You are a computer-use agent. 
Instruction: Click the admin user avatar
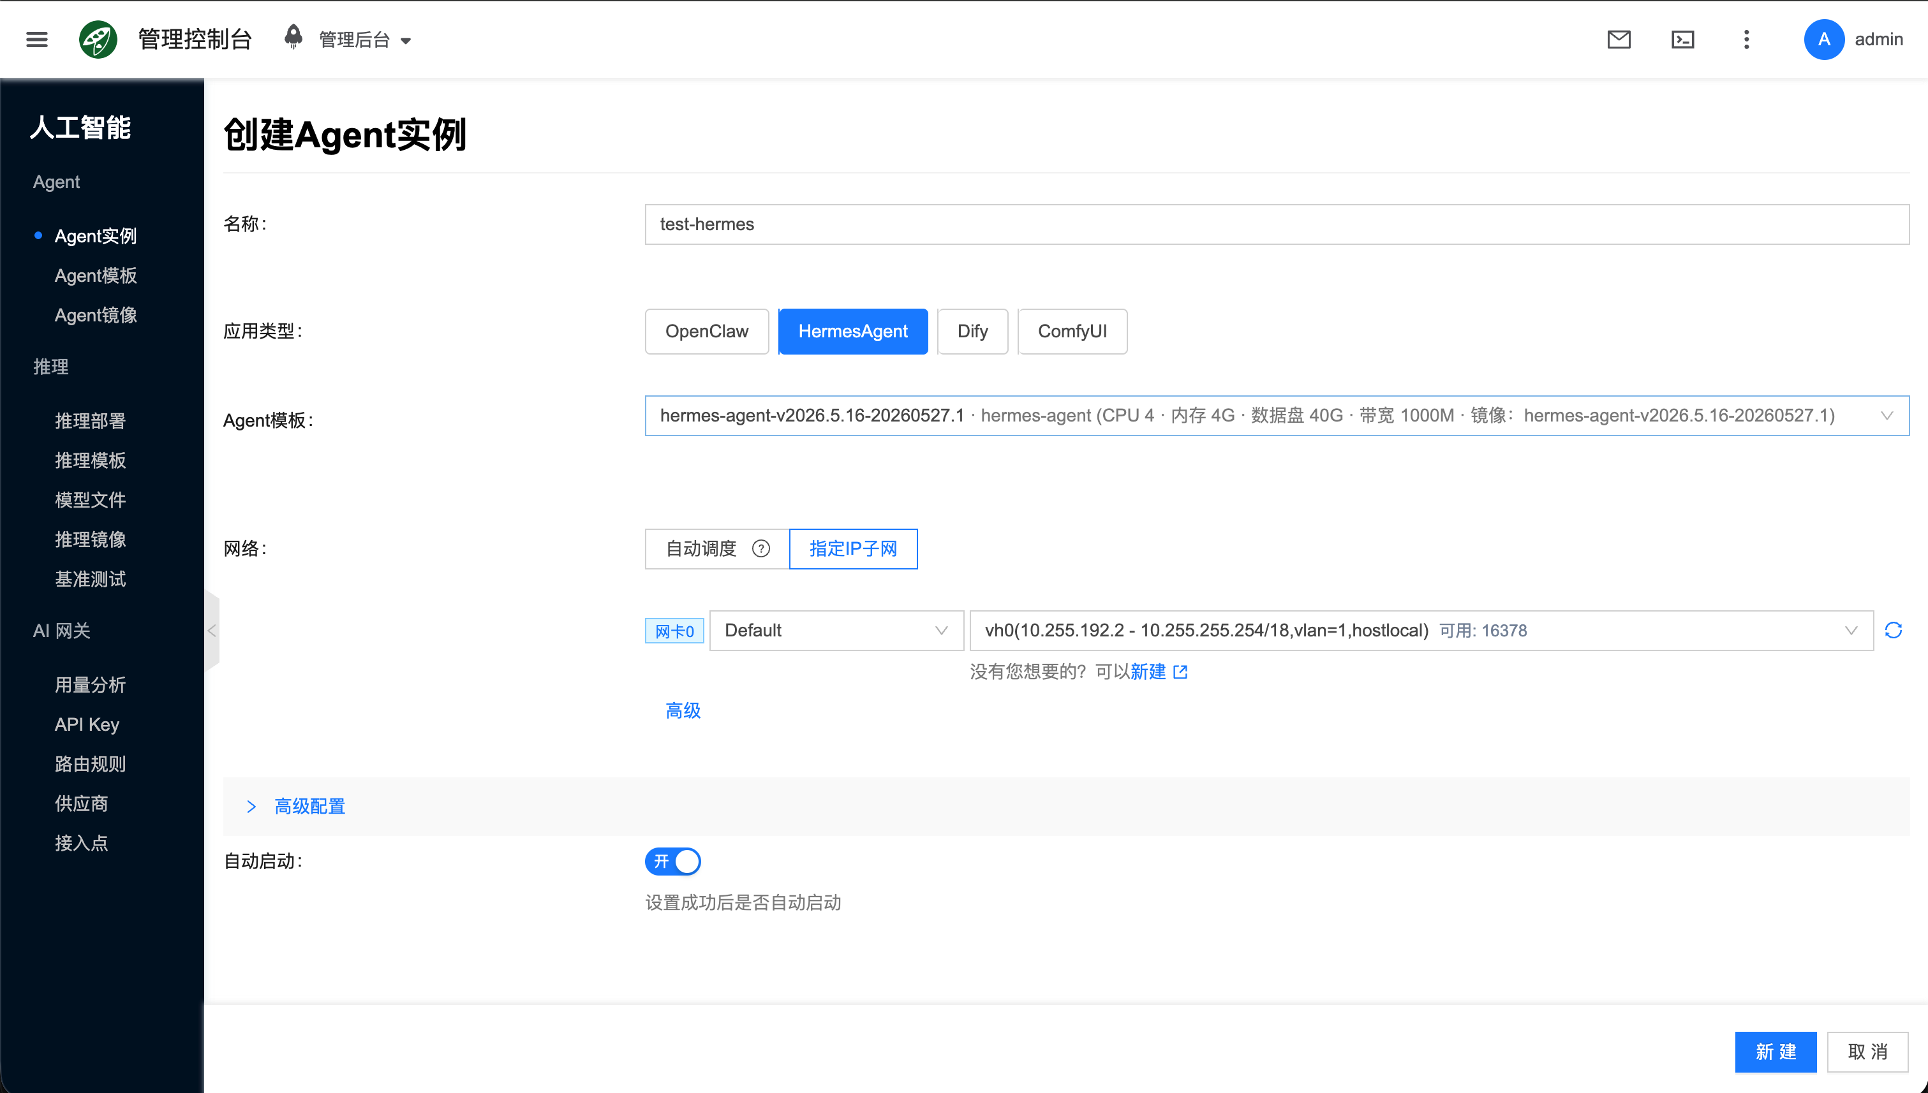pyautogui.click(x=1823, y=39)
